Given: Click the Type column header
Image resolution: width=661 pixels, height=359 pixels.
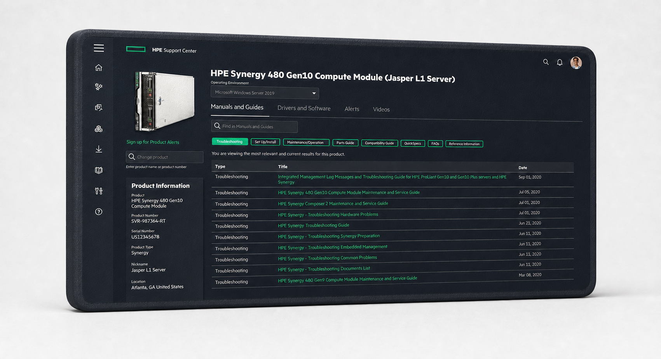Looking at the screenshot, I should pos(220,166).
